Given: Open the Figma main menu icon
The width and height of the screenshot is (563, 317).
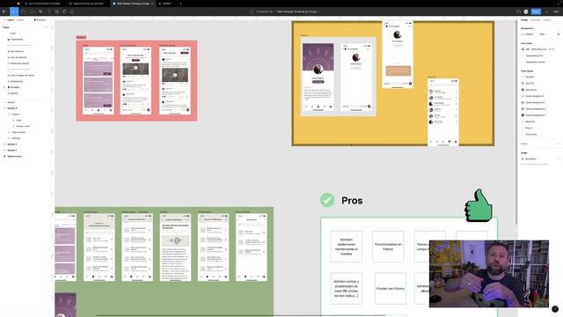Looking at the screenshot, I should (x=4, y=11).
